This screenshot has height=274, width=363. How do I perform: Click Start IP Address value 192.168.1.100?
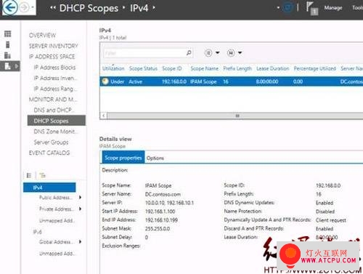[x=160, y=211]
